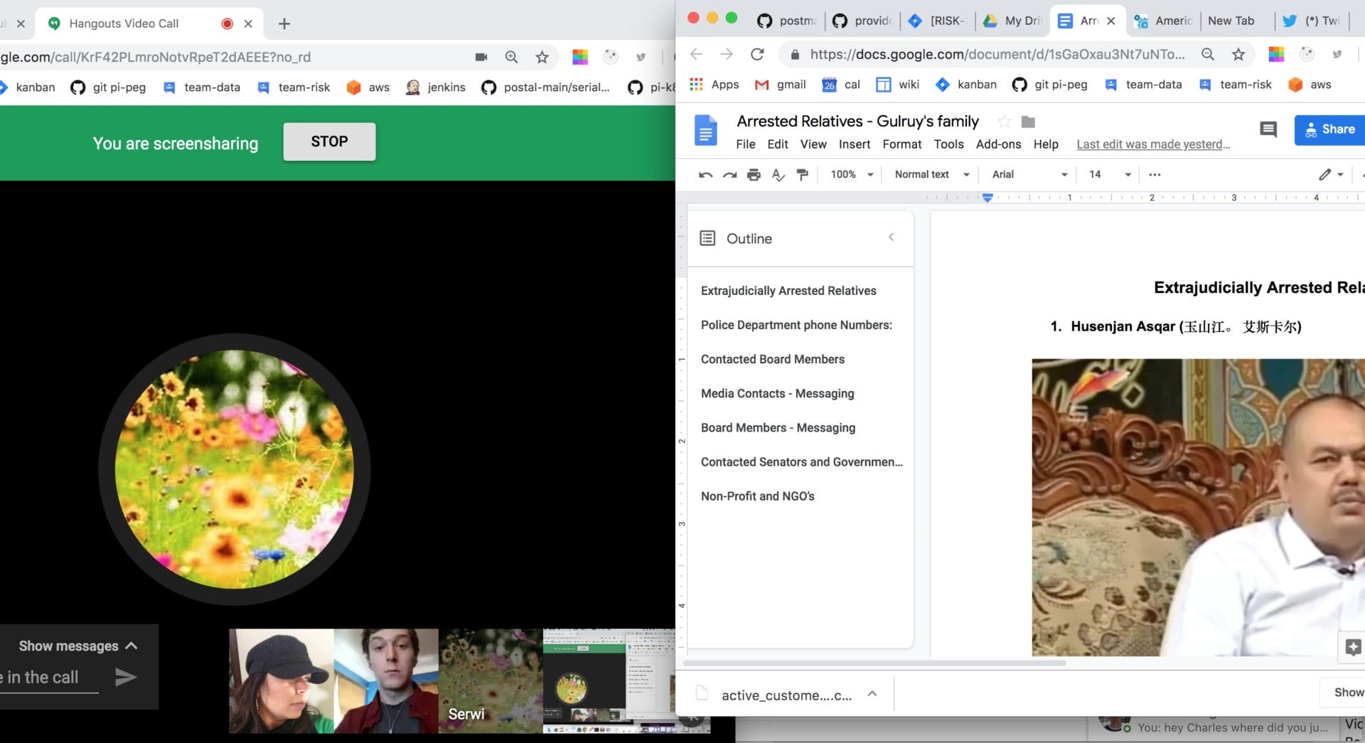Click the move-to-folder icon by title
This screenshot has width=1365, height=743.
[x=1028, y=122]
